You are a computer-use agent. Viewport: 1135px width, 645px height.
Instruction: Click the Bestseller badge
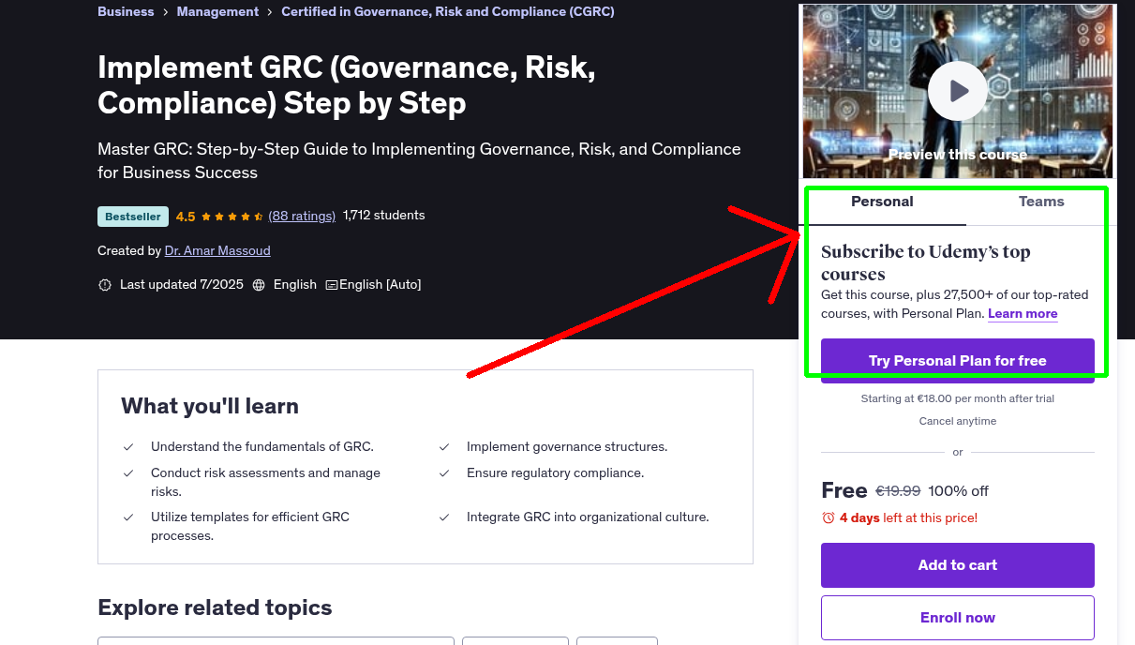[133, 217]
